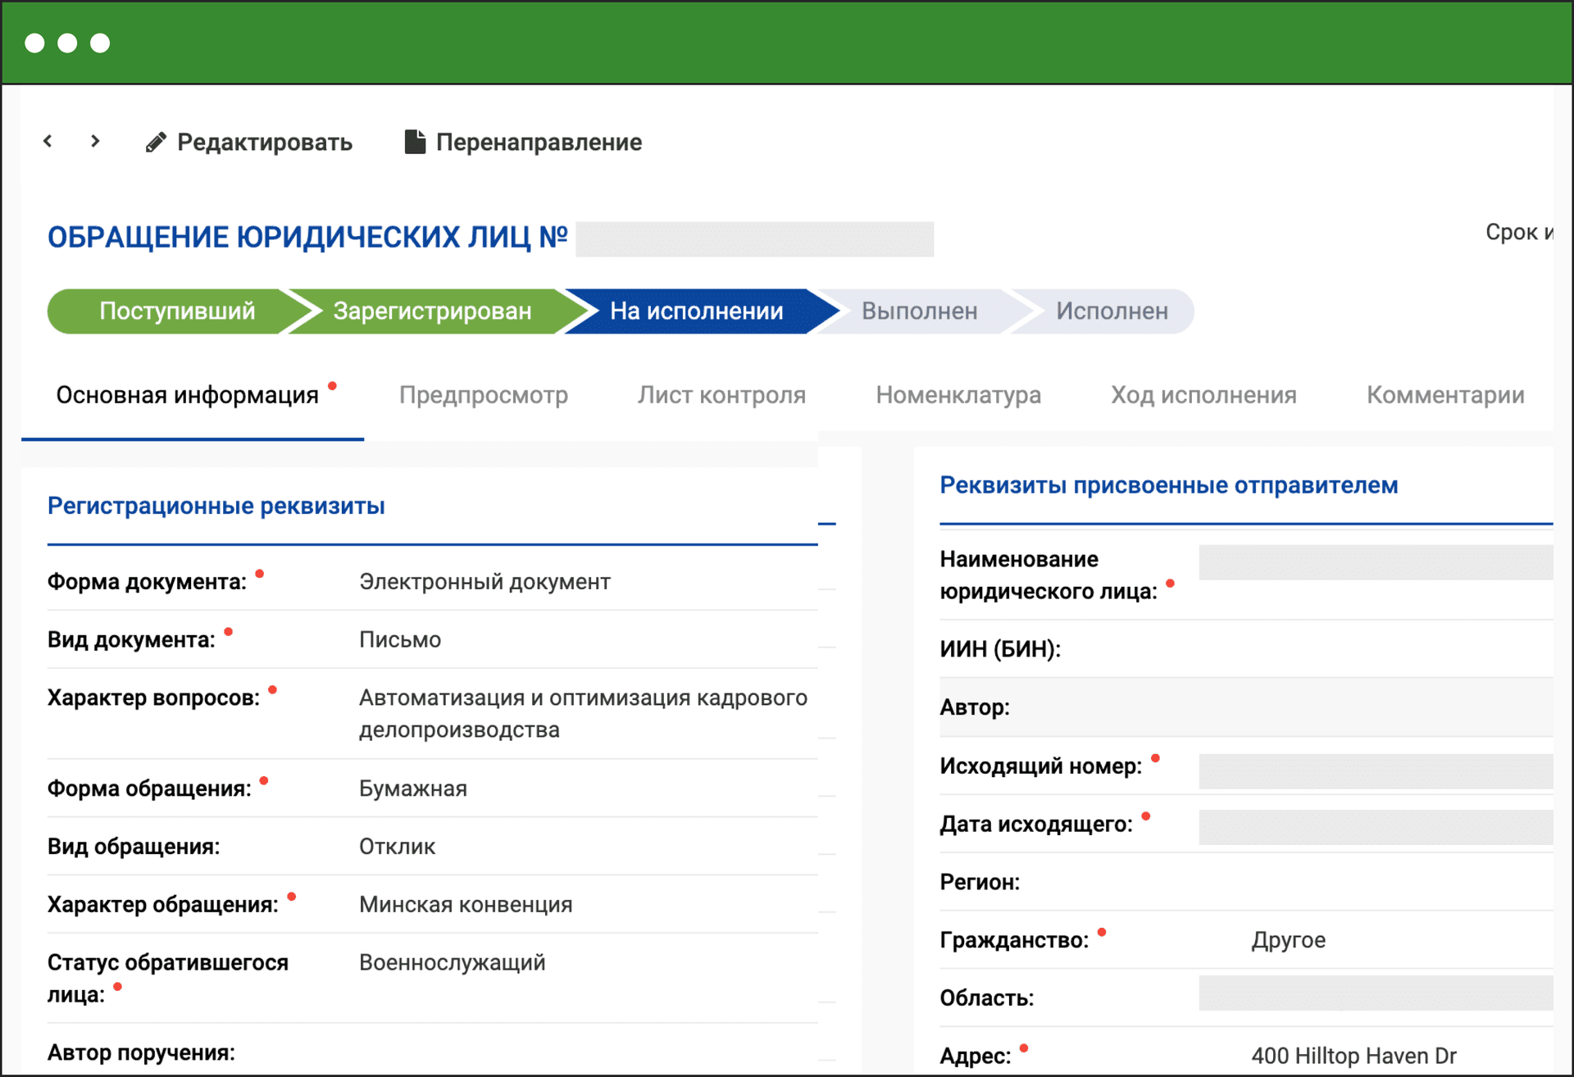Screen dimensions: 1574x1077
Task: Select the Номенклатура tab
Action: 958,395
